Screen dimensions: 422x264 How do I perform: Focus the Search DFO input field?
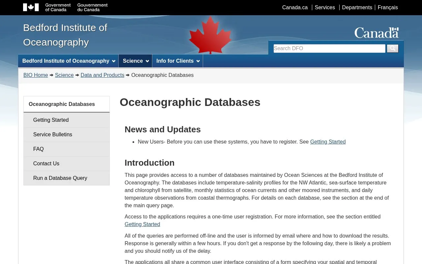click(x=329, y=49)
